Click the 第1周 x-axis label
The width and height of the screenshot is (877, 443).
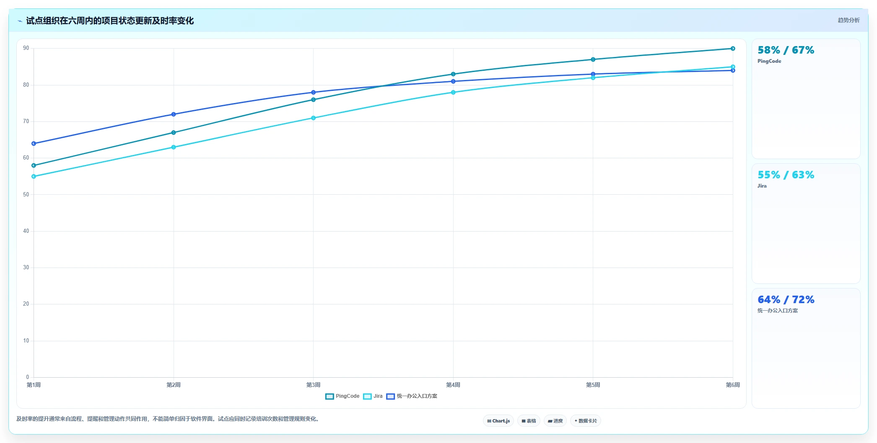pos(34,385)
